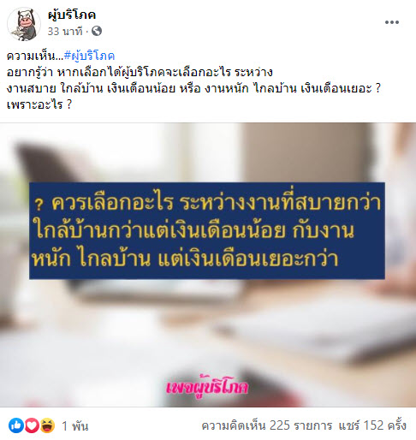Click the post caption text ความเห็น
This screenshot has width=416, height=440.
pyautogui.click(x=35, y=56)
